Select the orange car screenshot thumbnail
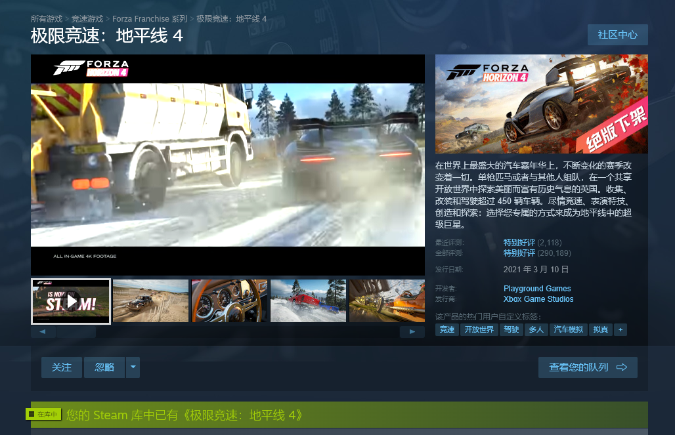 click(x=387, y=301)
